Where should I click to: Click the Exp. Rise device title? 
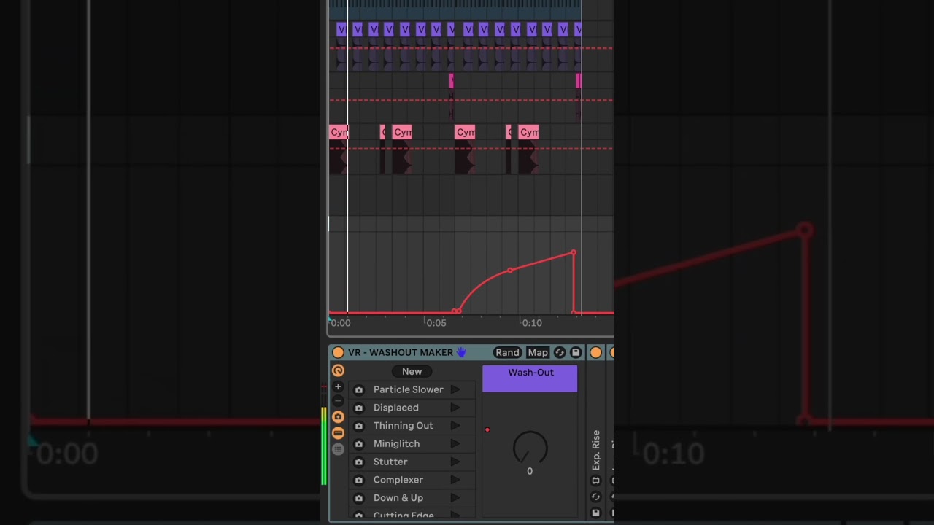pos(595,450)
